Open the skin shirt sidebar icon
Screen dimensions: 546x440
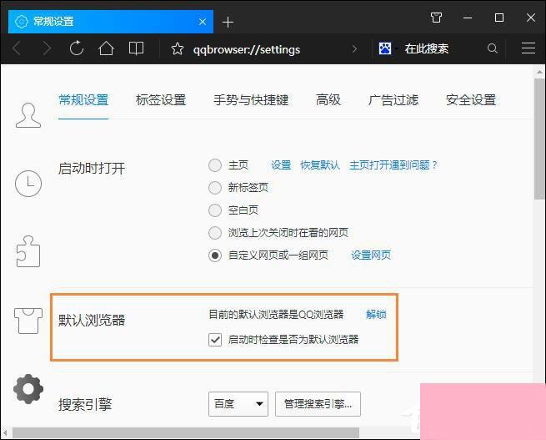pos(28,321)
